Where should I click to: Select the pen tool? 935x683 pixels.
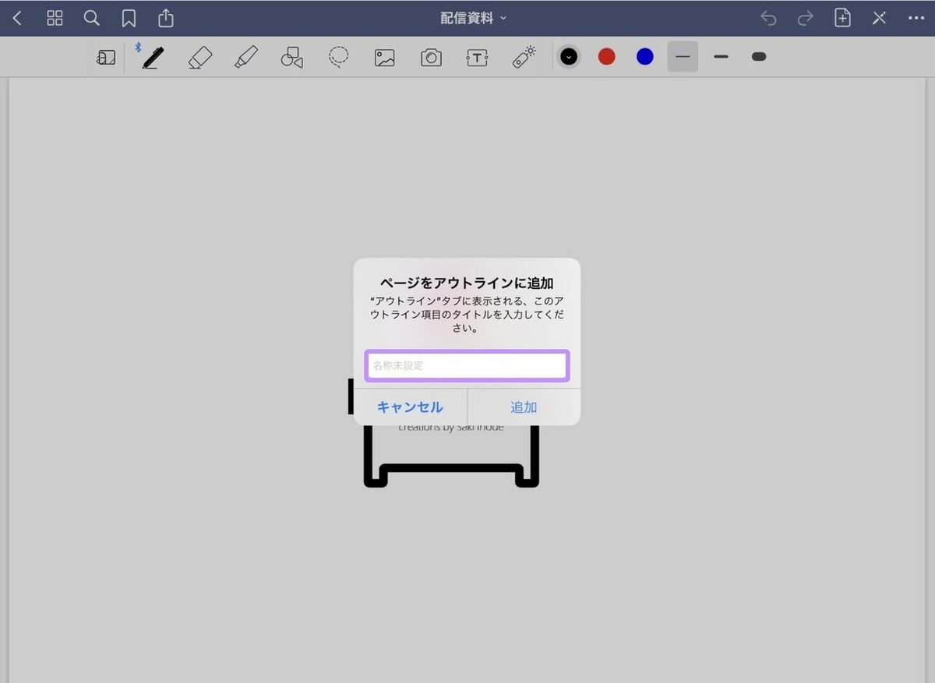(152, 56)
